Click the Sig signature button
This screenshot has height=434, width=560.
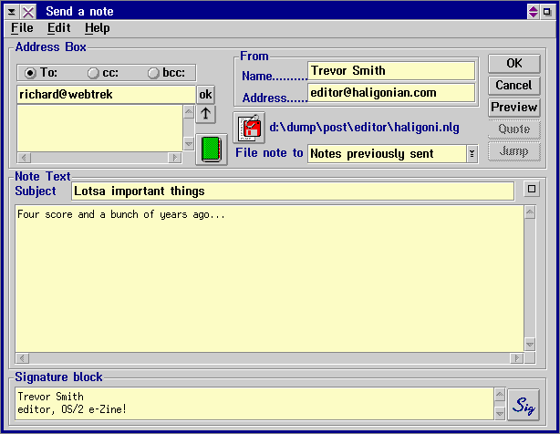pos(524,405)
